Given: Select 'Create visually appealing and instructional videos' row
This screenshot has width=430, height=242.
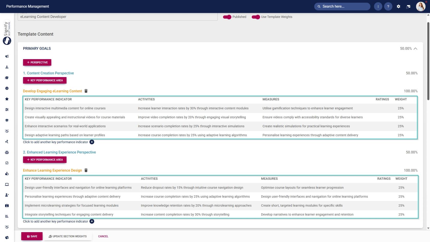Looking at the screenshot, I should click(x=220, y=117).
